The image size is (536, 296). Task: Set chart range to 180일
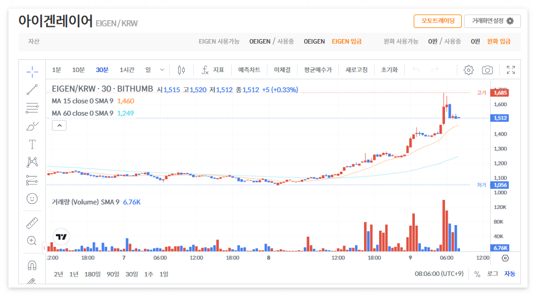pyautogui.click(x=92, y=274)
